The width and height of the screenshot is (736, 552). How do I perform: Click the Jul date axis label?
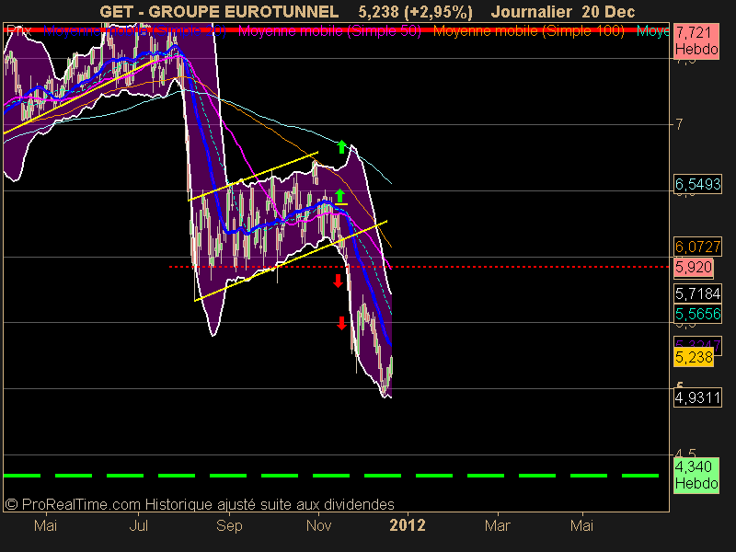point(139,525)
